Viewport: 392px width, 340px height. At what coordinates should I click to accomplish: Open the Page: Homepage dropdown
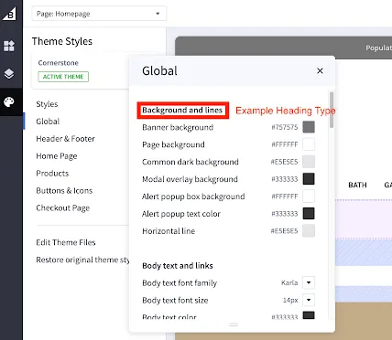click(x=99, y=14)
